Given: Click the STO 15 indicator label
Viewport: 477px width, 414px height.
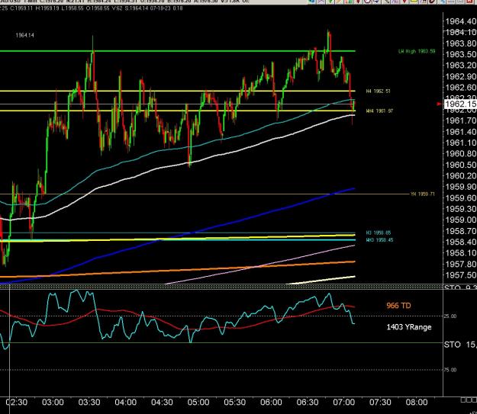Looking at the screenshot, I should [x=460, y=345].
